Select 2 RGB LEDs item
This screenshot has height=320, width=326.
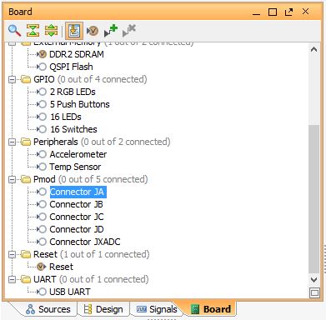73,92
